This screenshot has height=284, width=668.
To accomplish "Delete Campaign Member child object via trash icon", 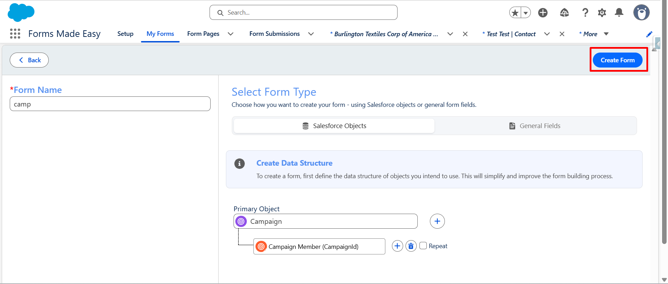I will click(411, 246).
